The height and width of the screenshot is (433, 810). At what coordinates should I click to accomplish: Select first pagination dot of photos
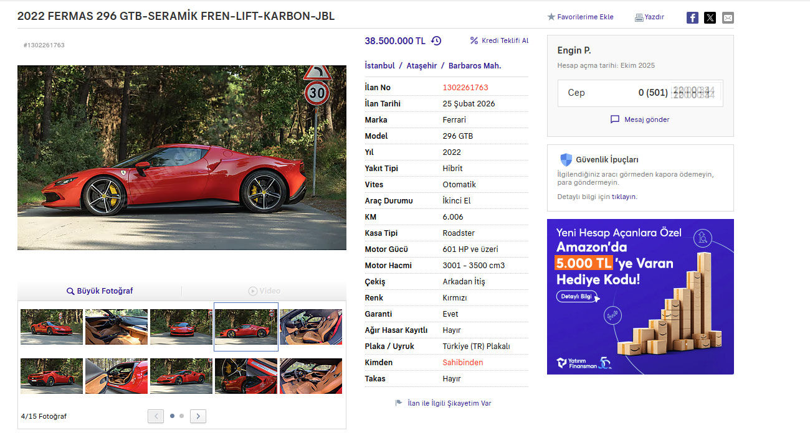coord(173,416)
